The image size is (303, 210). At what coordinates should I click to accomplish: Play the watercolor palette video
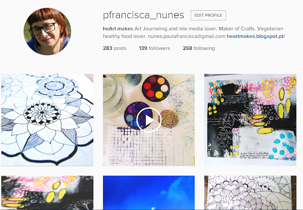point(149,120)
